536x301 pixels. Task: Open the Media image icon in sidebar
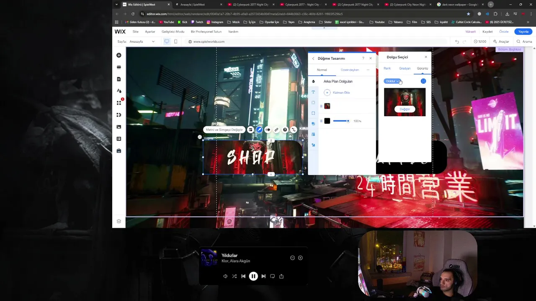(119, 127)
